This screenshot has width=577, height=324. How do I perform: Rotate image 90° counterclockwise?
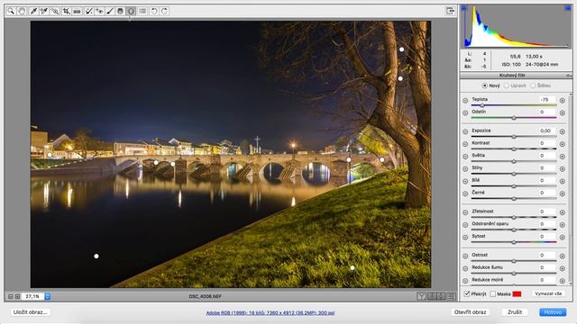[x=154, y=11]
